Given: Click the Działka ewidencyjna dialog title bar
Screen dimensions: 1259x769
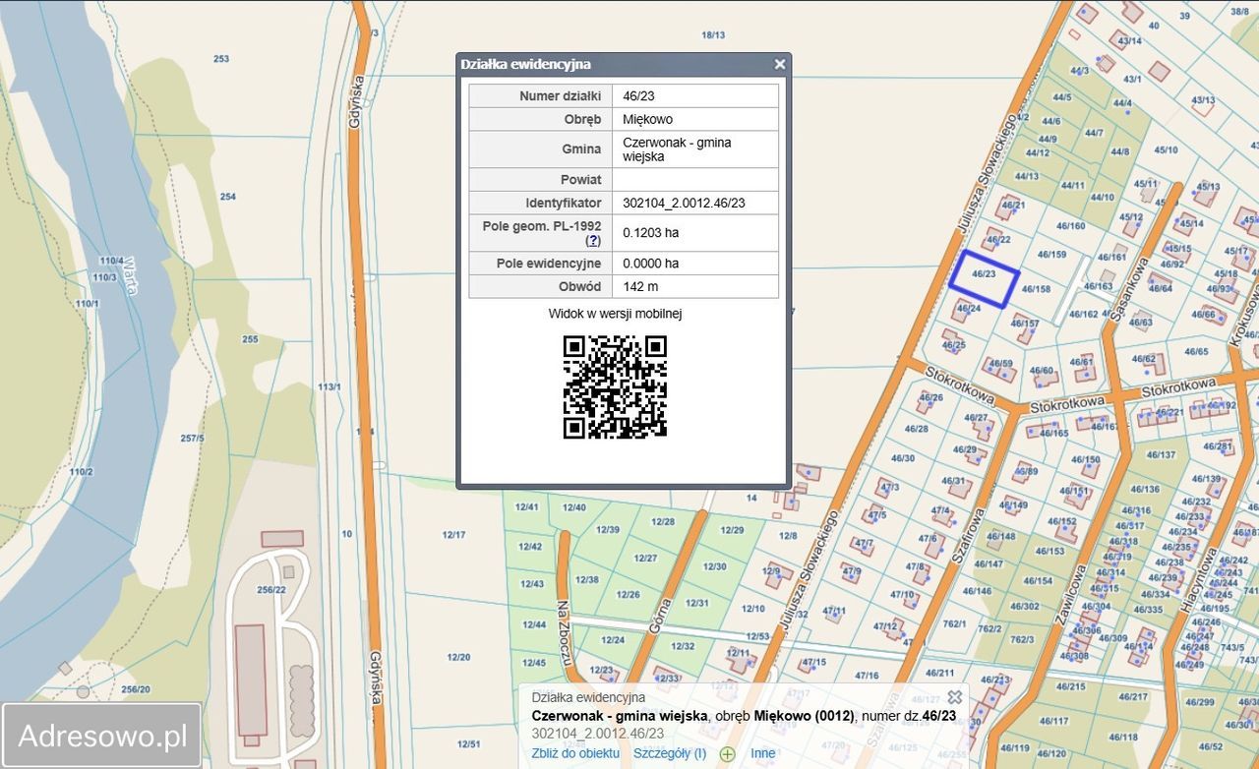Looking at the screenshot, I should pyautogui.click(x=610, y=65).
